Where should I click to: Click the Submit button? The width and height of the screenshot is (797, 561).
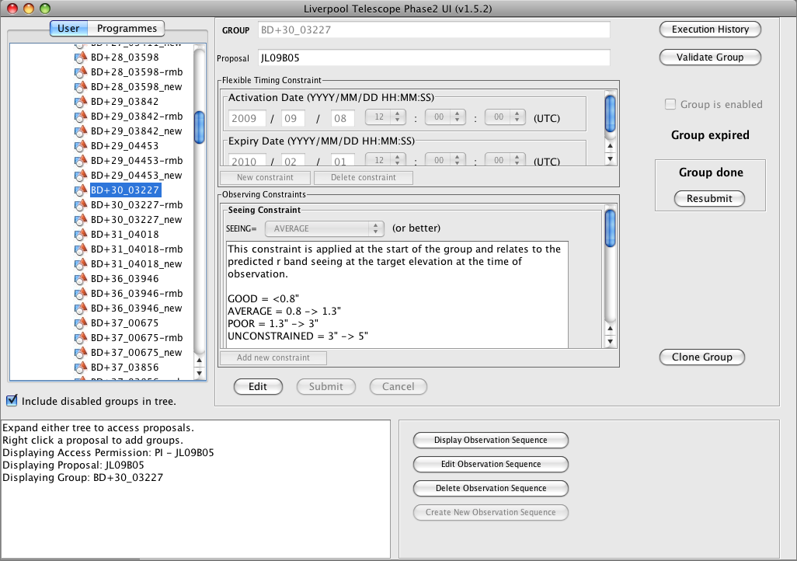pyautogui.click(x=325, y=386)
